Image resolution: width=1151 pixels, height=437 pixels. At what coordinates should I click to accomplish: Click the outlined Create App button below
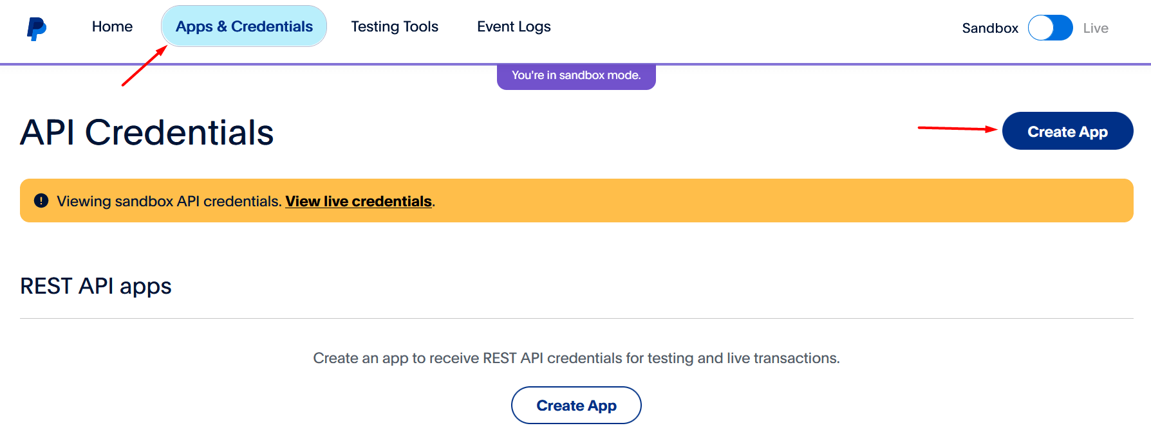coord(576,406)
